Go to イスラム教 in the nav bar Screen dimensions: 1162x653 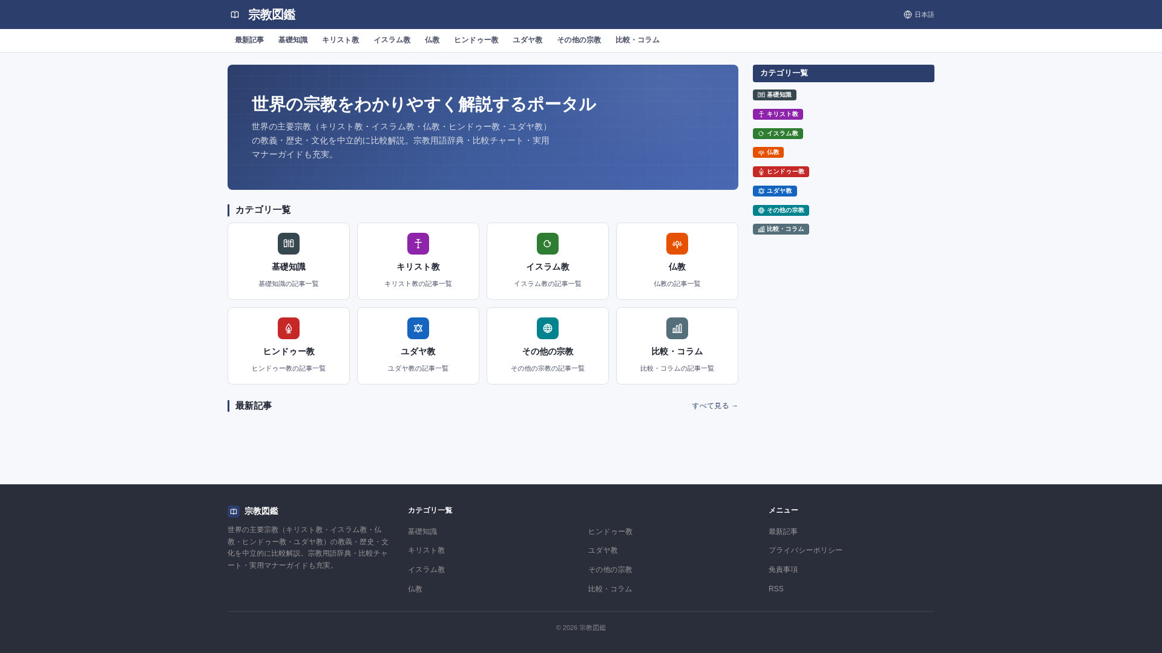coord(392,40)
